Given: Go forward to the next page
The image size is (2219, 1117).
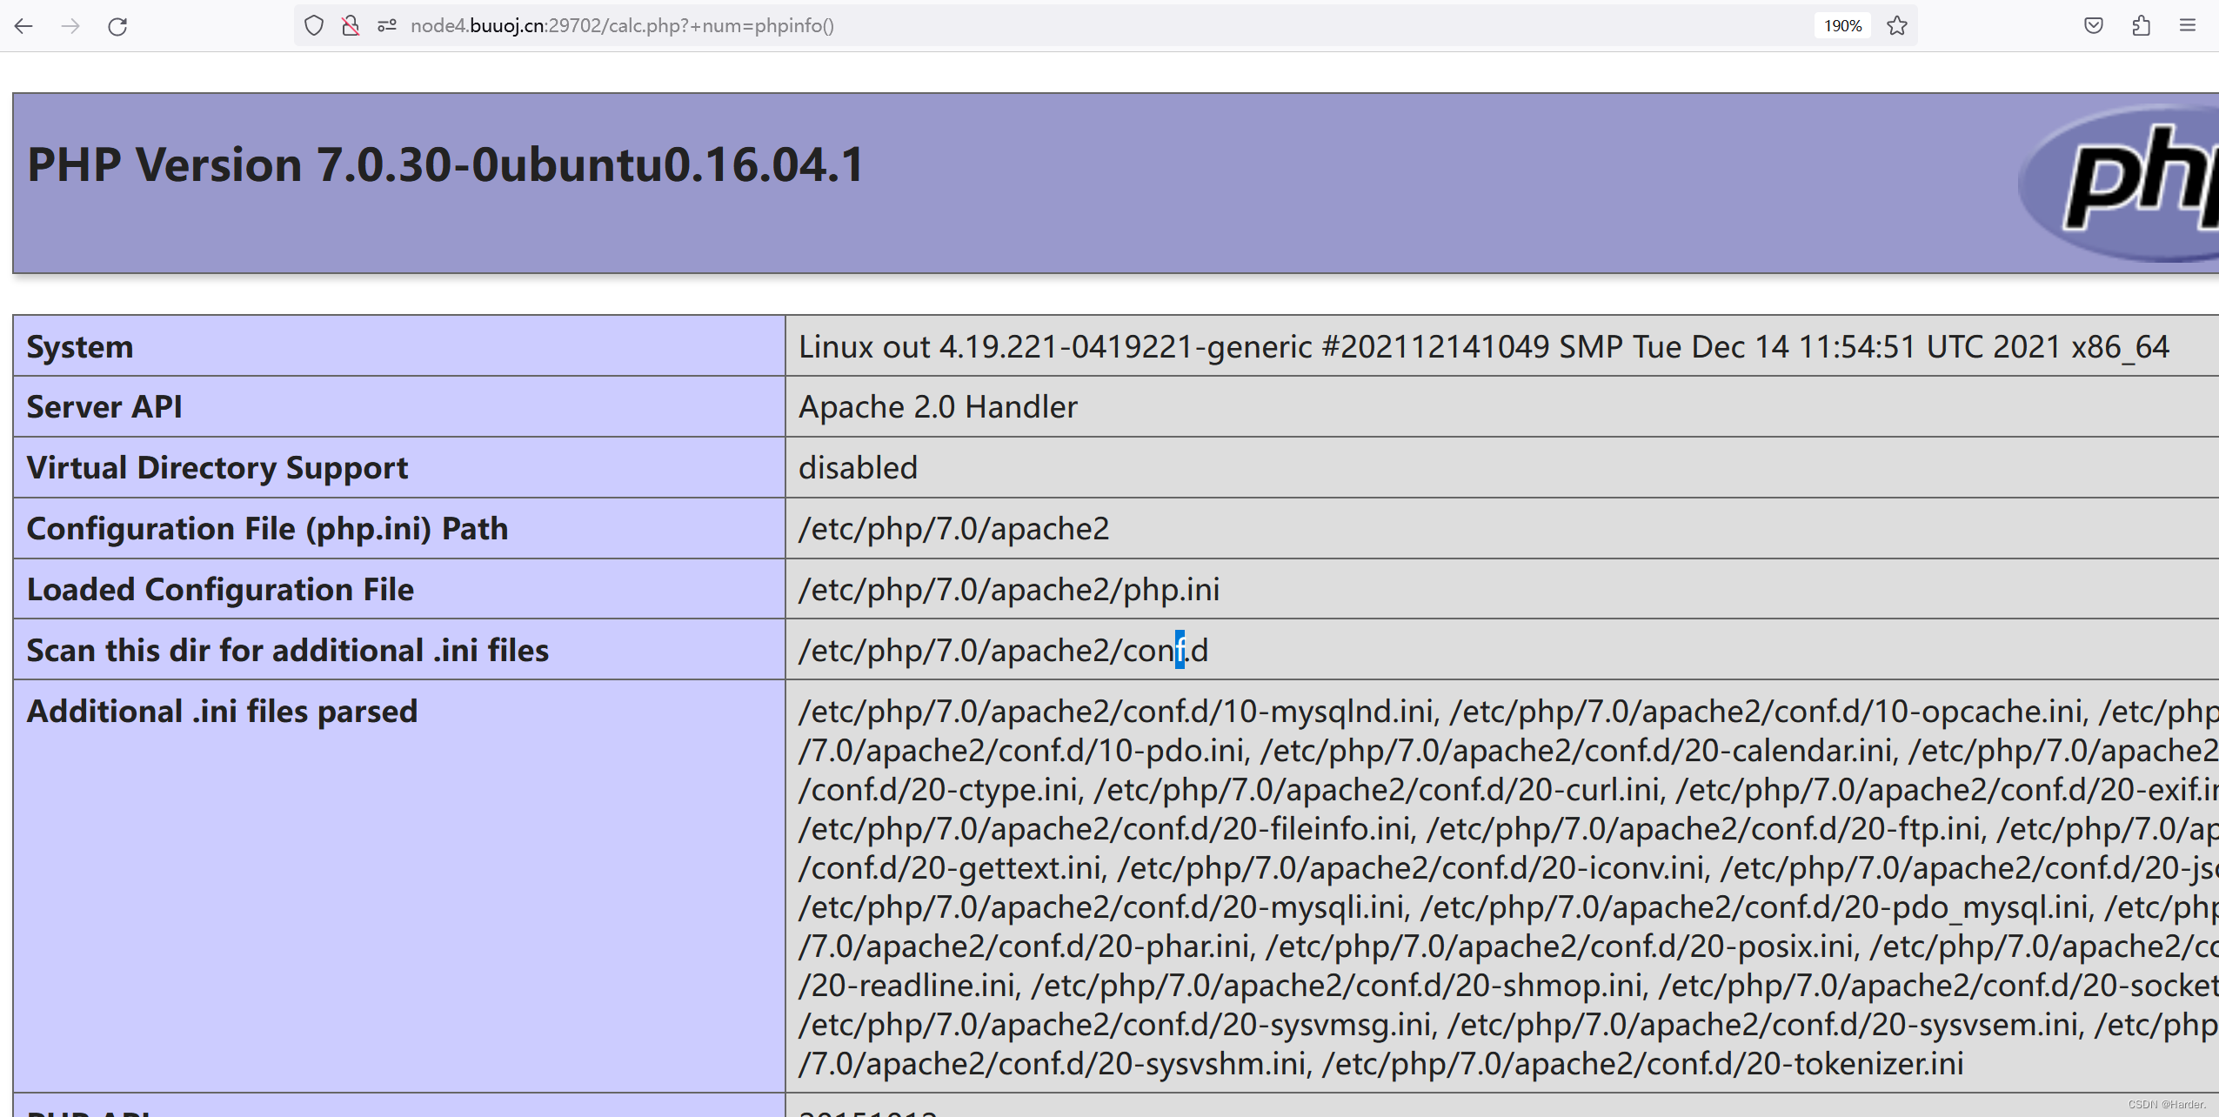Looking at the screenshot, I should tap(70, 26).
